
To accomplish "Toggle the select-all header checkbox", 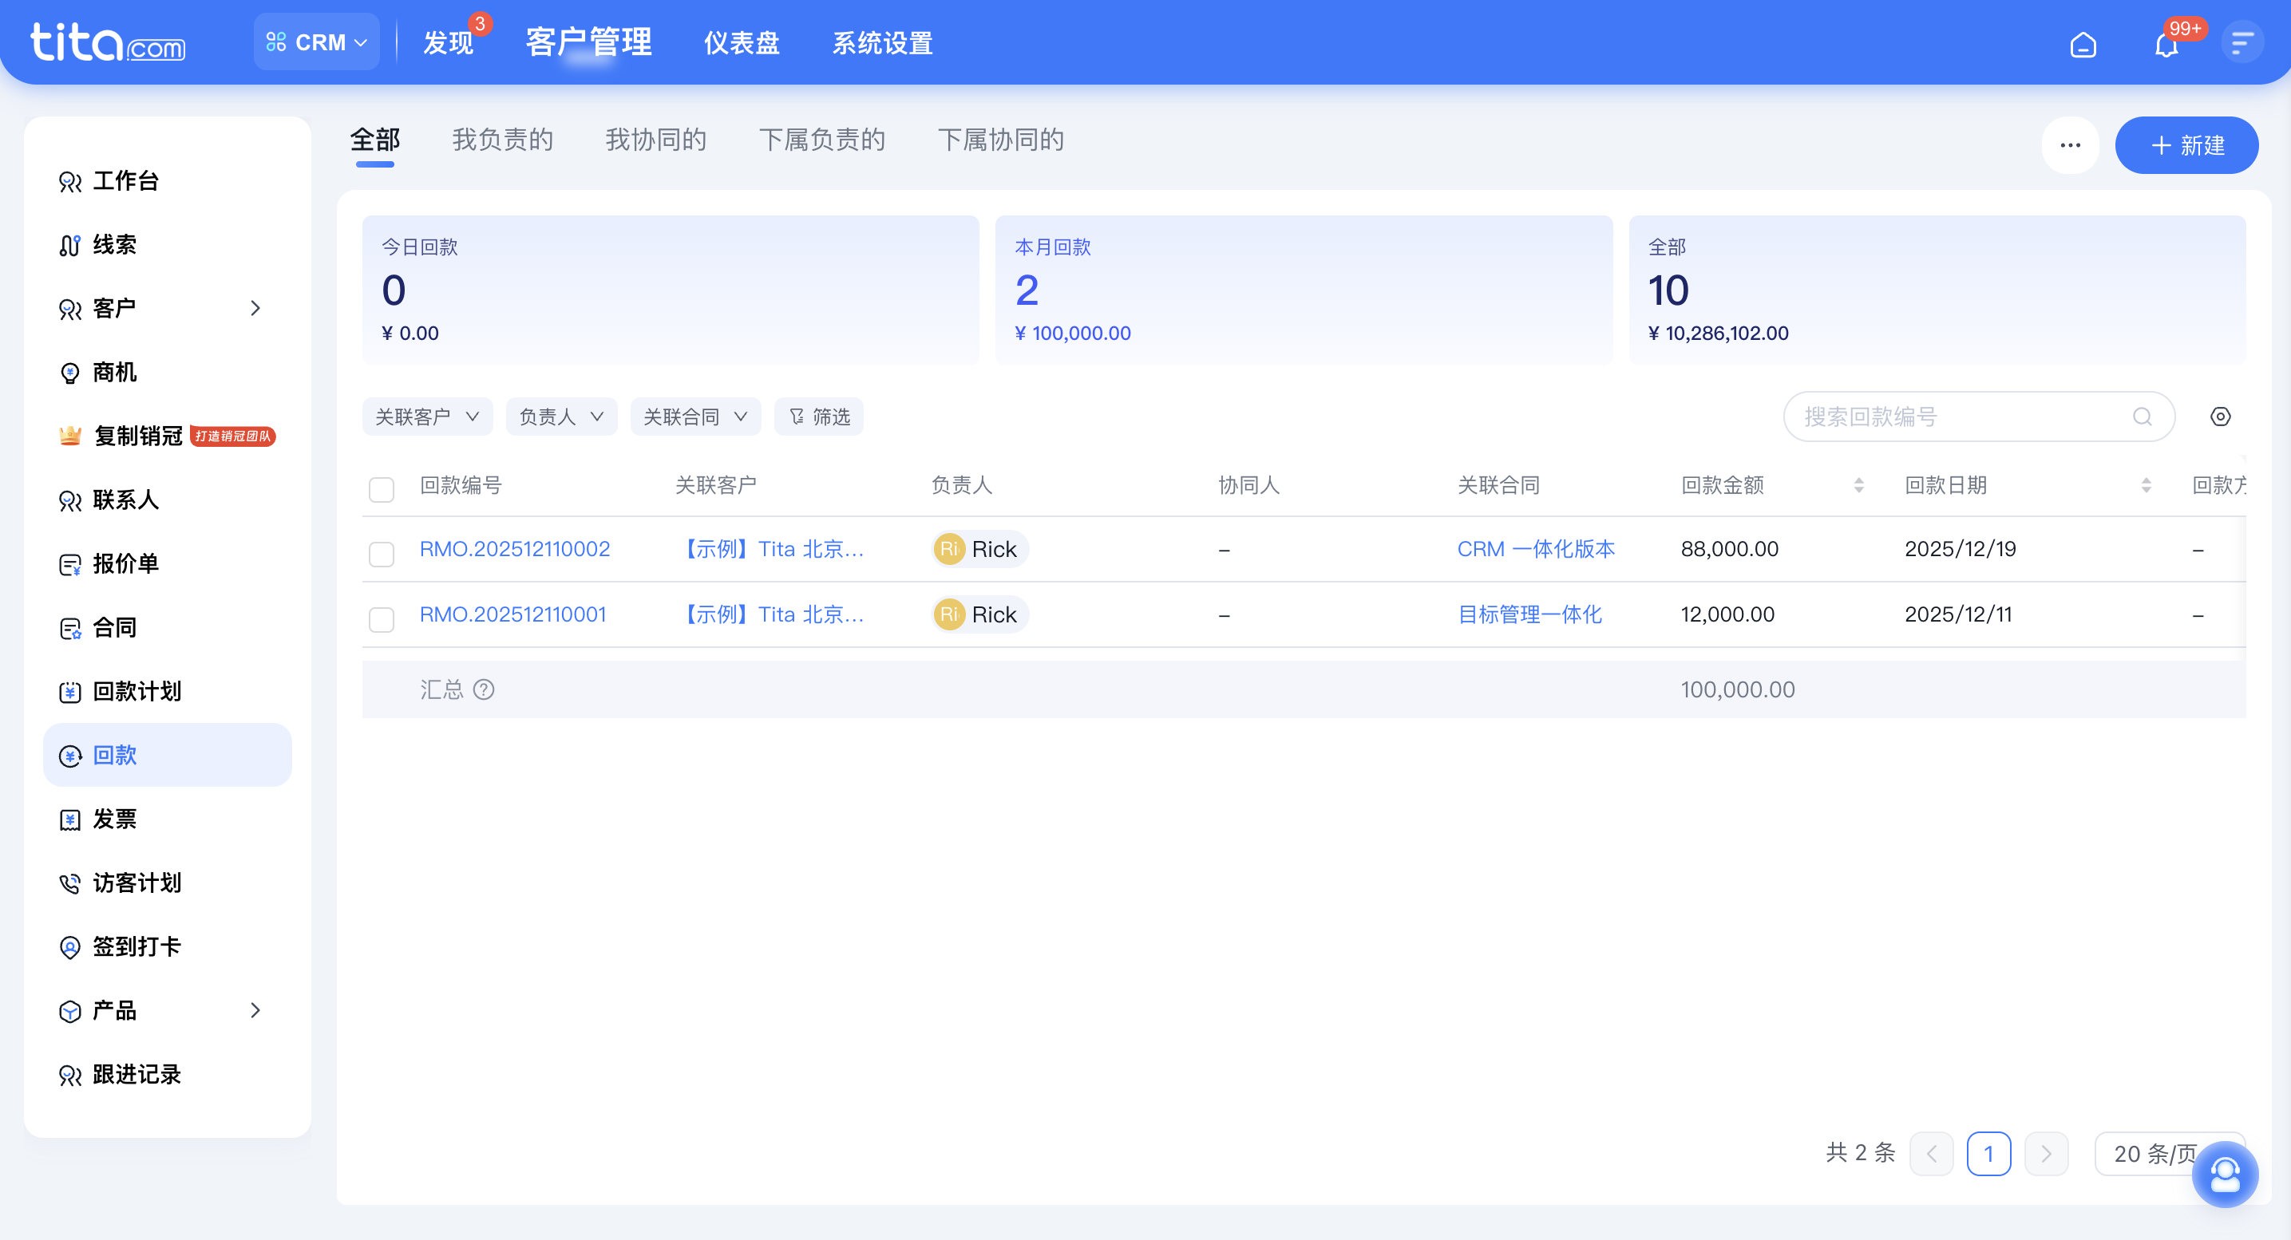I will click(382, 489).
